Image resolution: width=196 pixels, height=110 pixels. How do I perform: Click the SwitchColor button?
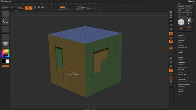pos(6,64)
